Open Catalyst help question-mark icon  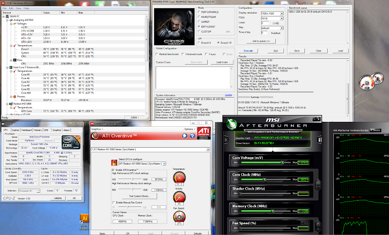point(192,135)
